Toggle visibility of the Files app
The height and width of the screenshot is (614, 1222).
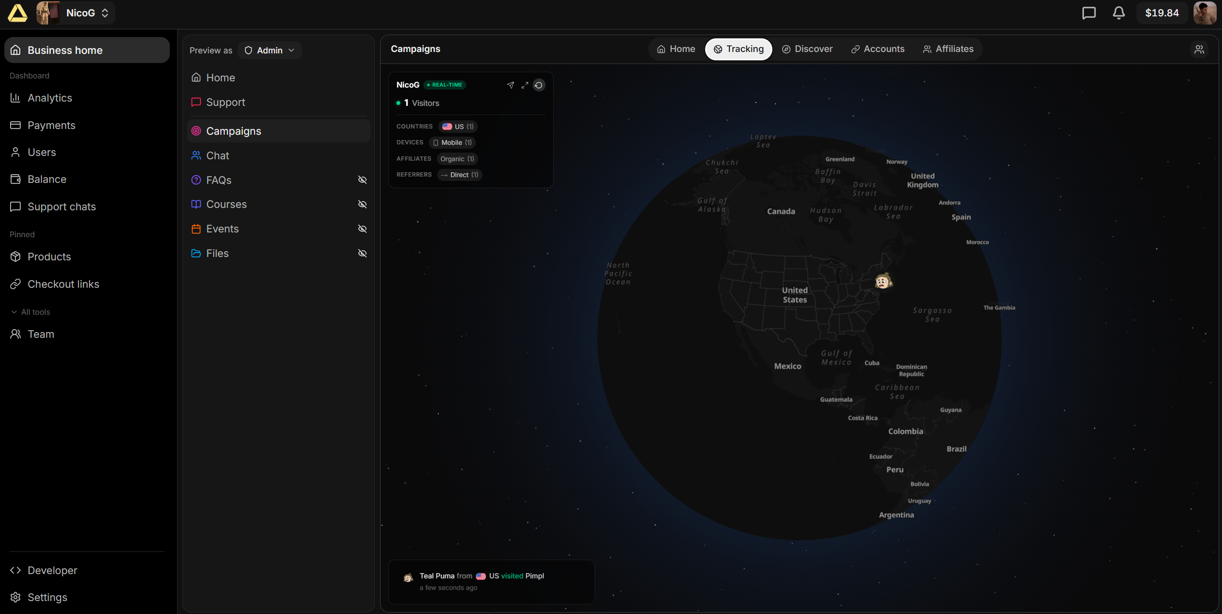tap(362, 254)
